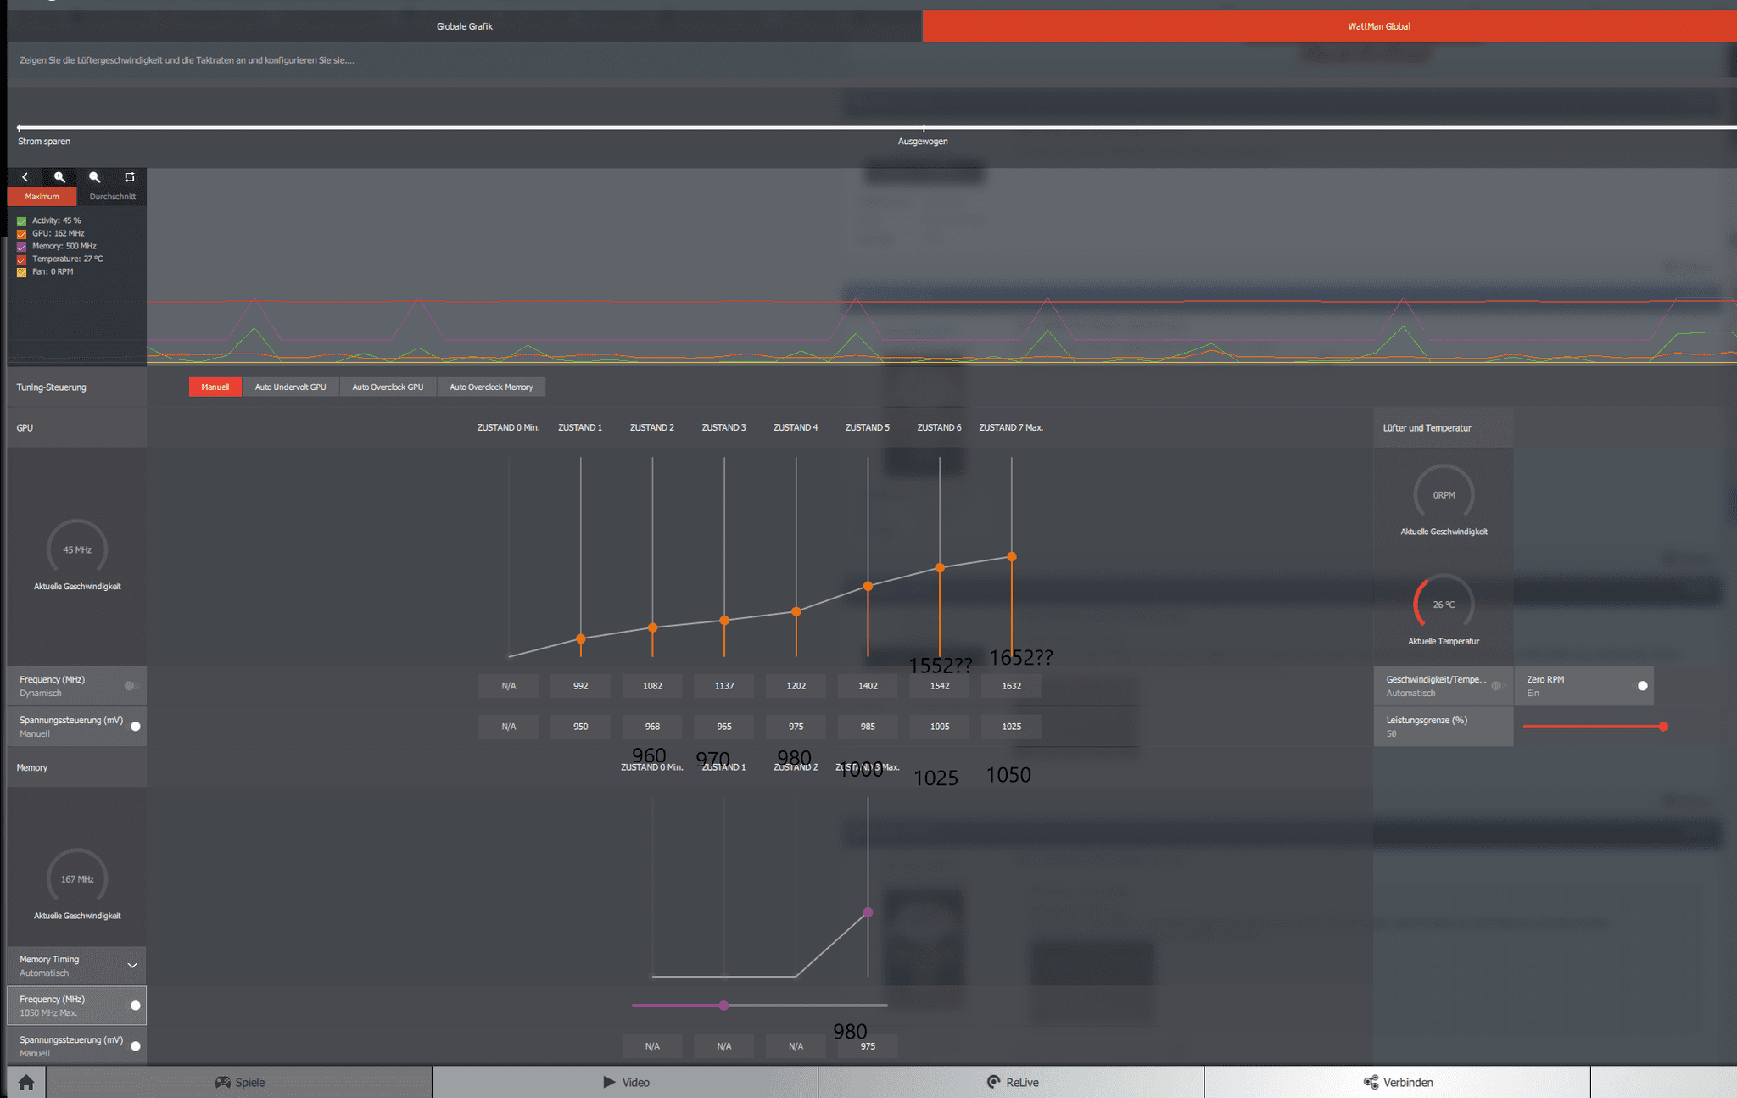This screenshot has width=1737, height=1098.
Task: Go to home via house icon
Action: coord(26,1082)
